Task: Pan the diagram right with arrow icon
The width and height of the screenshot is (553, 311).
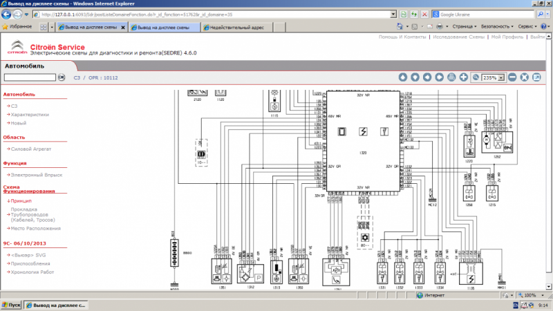Action: 440,77
